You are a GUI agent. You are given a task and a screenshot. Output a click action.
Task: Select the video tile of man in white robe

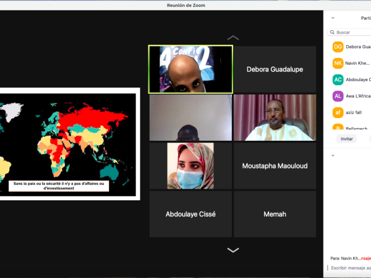[x=275, y=118]
